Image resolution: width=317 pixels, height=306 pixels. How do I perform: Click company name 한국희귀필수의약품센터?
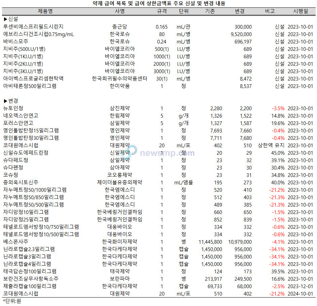pyautogui.click(x=120, y=79)
